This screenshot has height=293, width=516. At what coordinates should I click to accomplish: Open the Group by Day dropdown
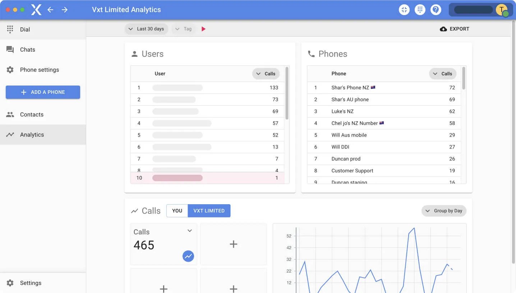[444, 211]
